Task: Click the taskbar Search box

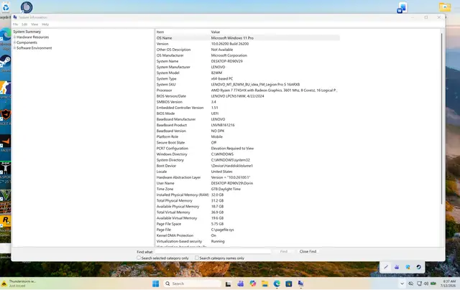Action: point(192,284)
